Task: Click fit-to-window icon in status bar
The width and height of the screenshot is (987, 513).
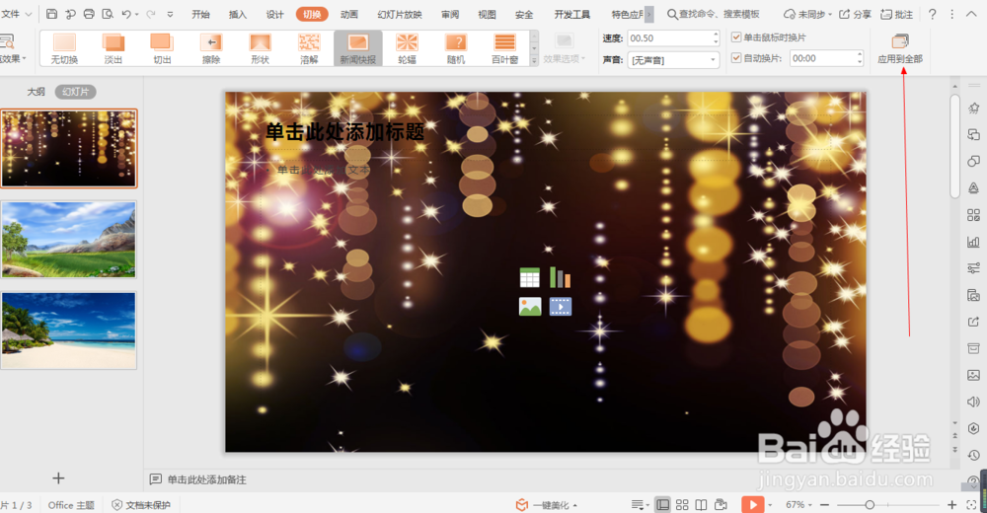Action: [x=972, y=505]
